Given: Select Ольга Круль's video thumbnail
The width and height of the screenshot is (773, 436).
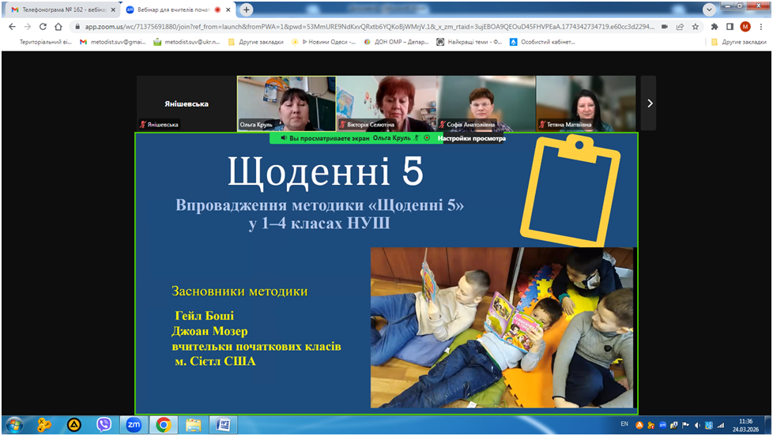Looking at the screenshot, I should coord(286,103).
